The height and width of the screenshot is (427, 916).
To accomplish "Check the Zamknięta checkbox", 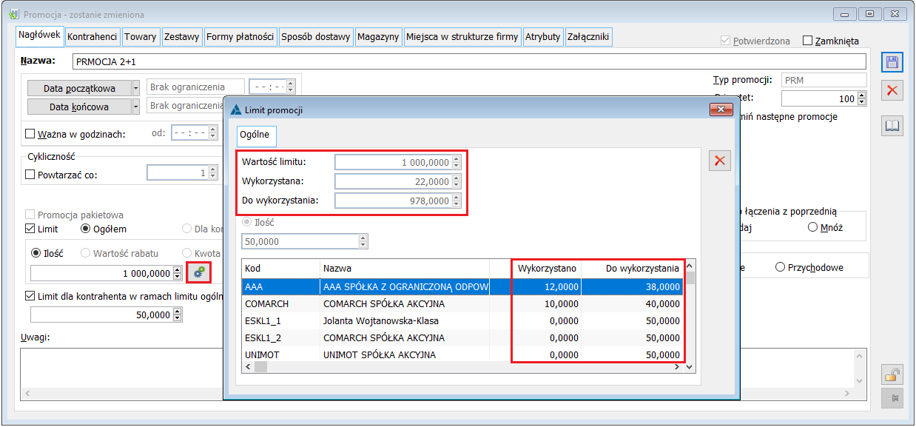I will pyautogui.click(x=807, y=41).
